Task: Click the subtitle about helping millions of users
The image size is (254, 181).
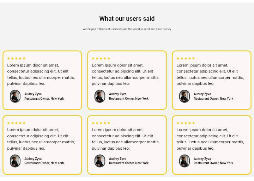Action: tap(127, 29)
